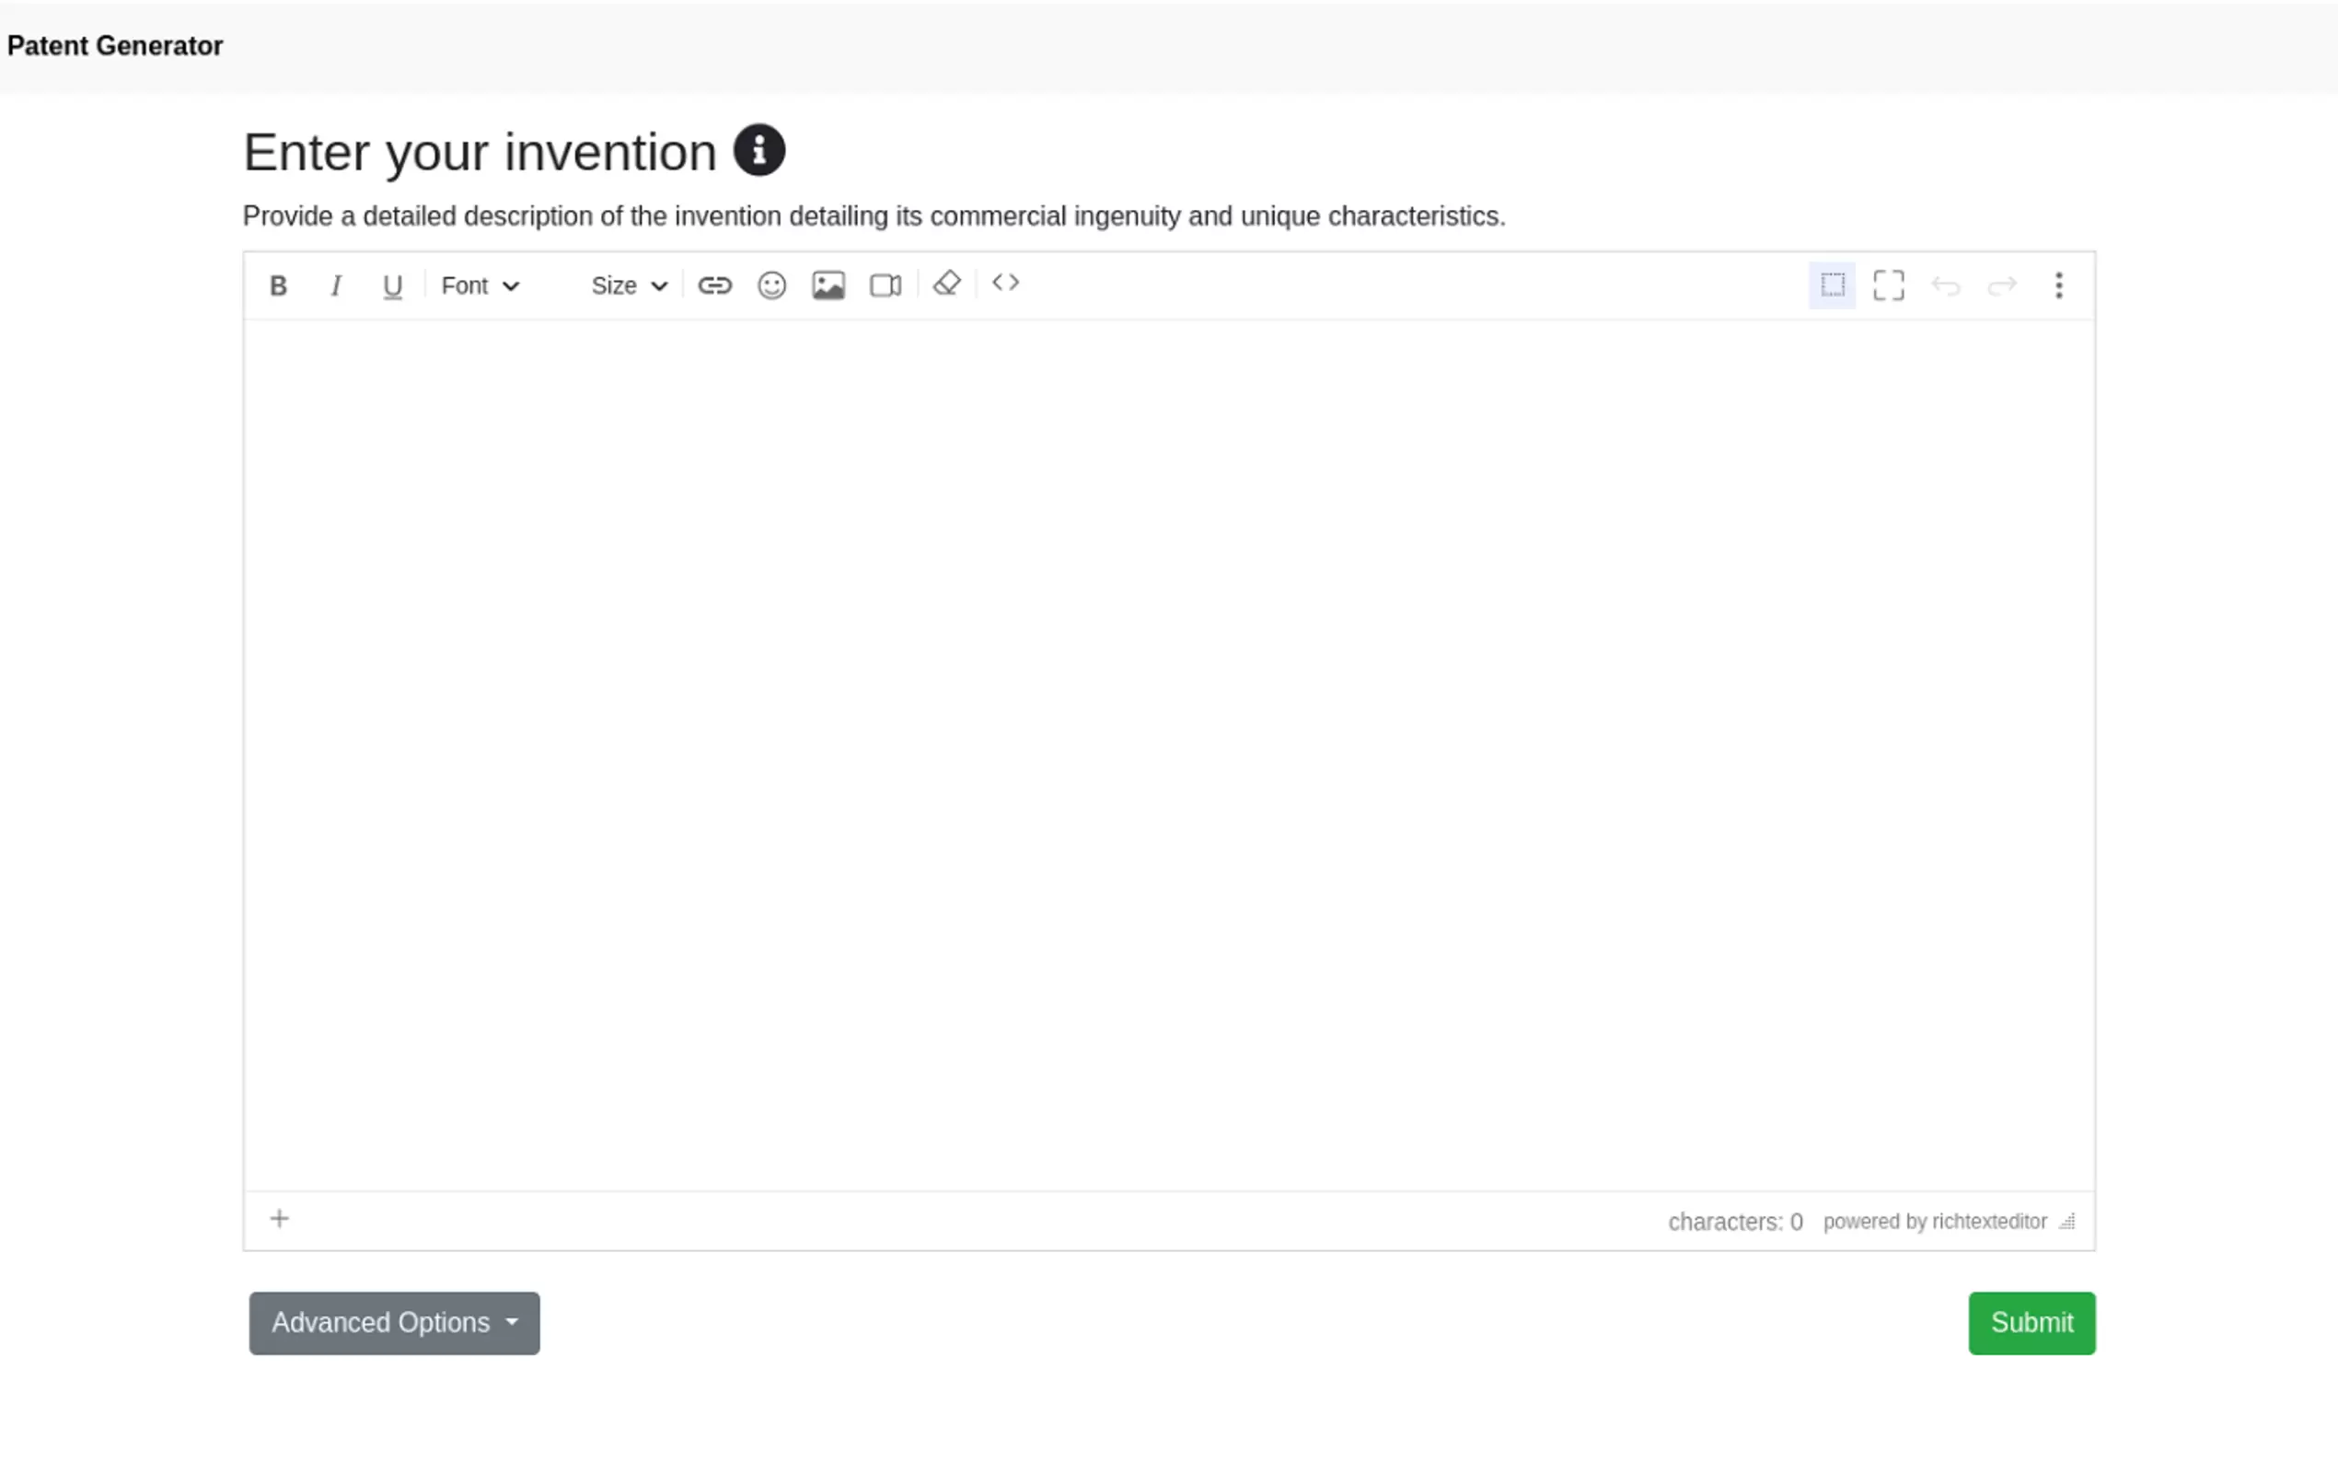The width and height of the screenshot is (2338, 1462).
Task: Toggle fullscreen editor mode
Action: point(1889,286)
